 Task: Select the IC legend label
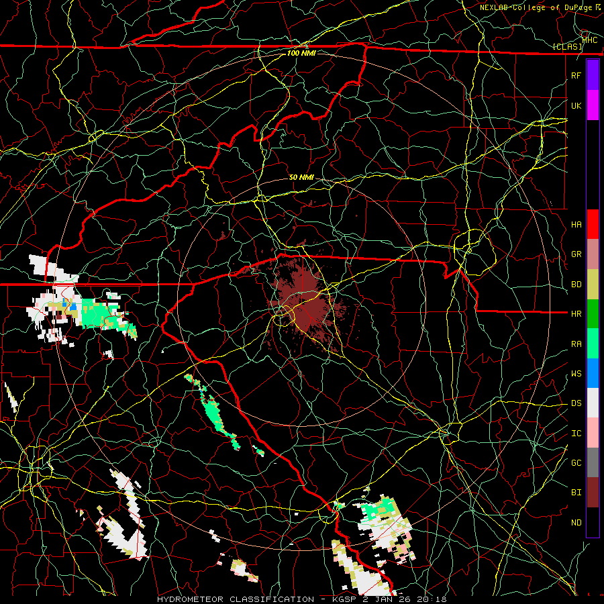tap(576, 434)
